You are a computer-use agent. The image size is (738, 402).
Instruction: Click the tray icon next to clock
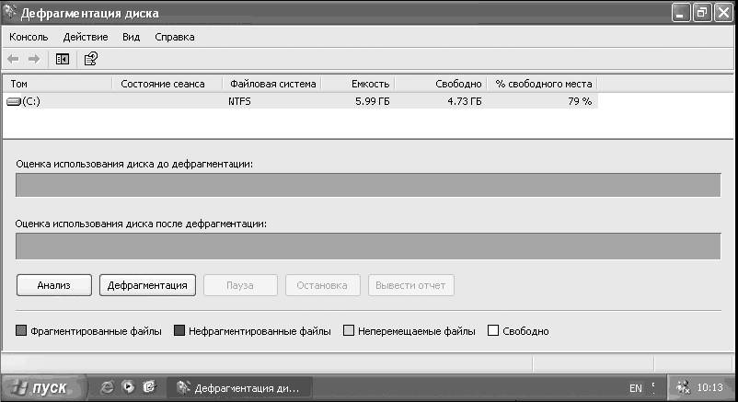[x=683, y=387]
